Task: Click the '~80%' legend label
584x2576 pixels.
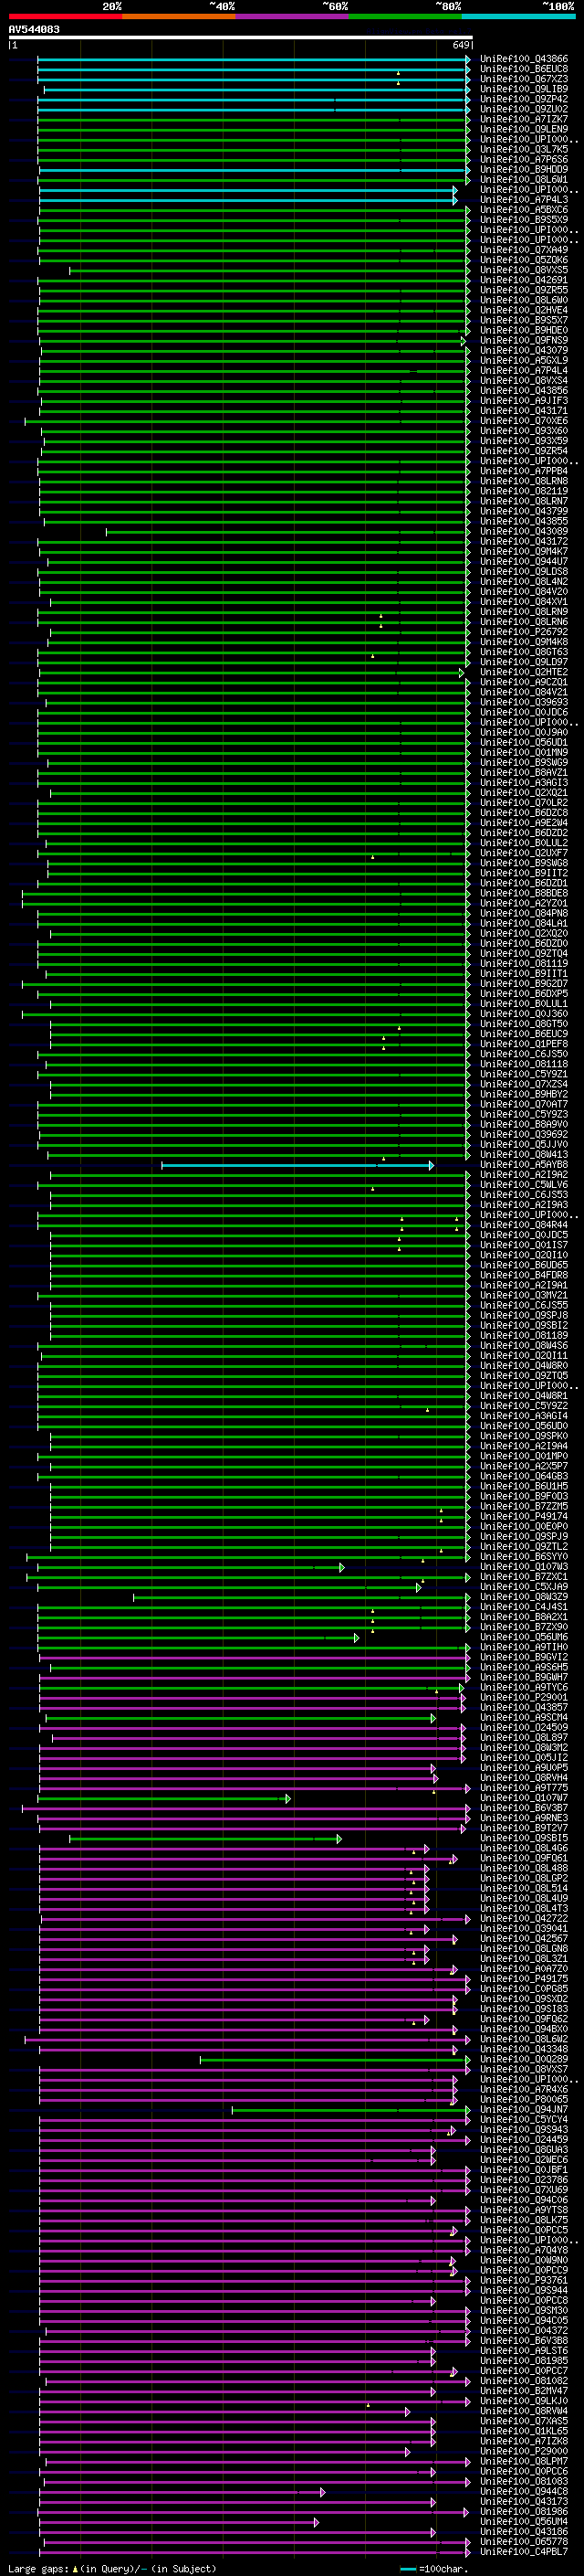Action: 448,6
